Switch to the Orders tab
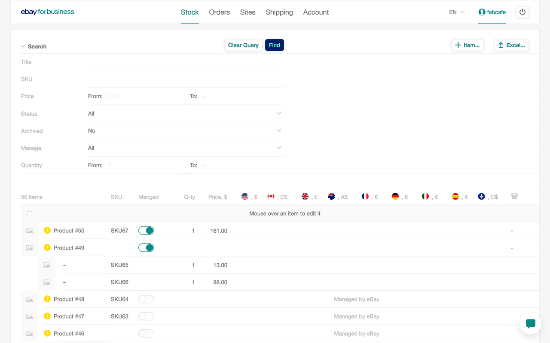This screenshot has width=550, height=343. coord(219,12)
